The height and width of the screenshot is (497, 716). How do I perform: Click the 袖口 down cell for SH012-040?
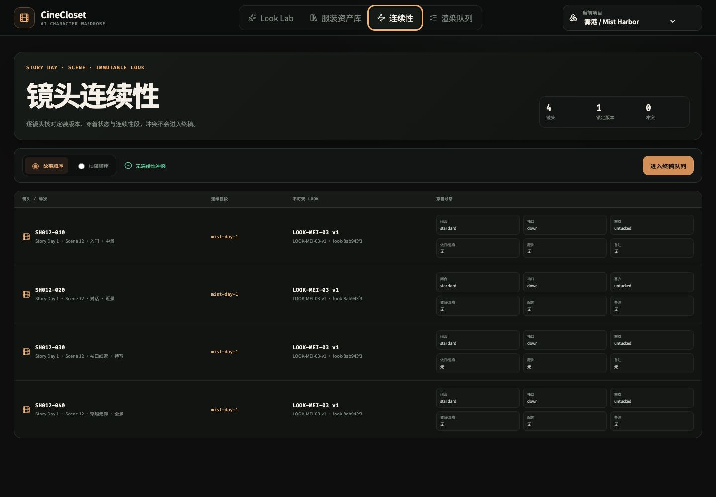point(564,398)
